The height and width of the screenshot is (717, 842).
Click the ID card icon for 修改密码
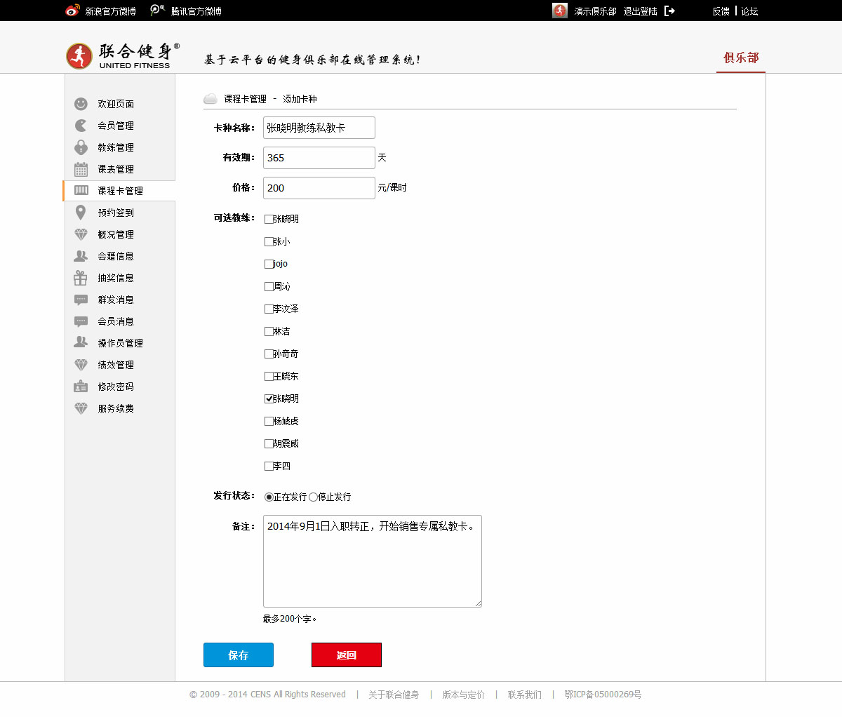[x=81, y=387]
